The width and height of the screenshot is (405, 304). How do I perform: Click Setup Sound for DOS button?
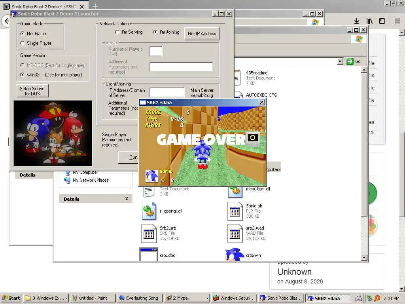click(x=32, y=91)
